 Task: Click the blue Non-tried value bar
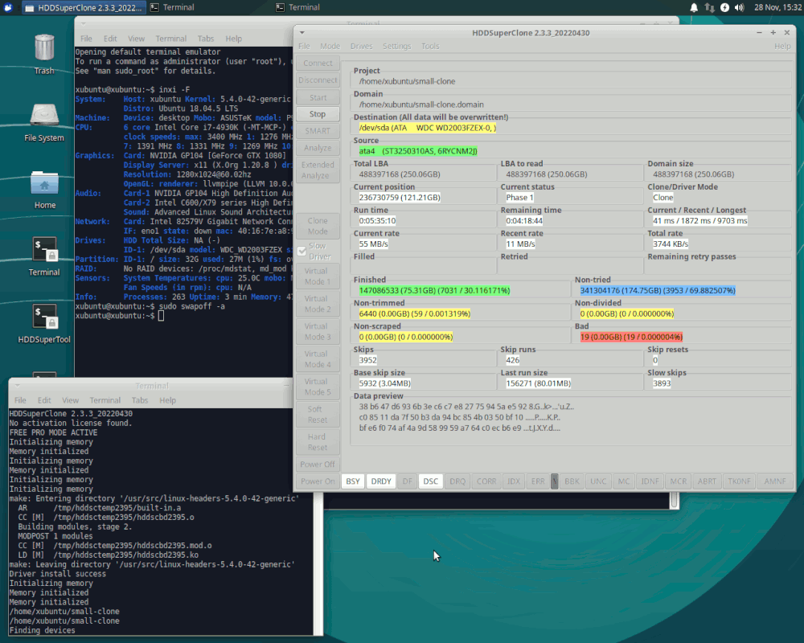(x=658, y=291)
